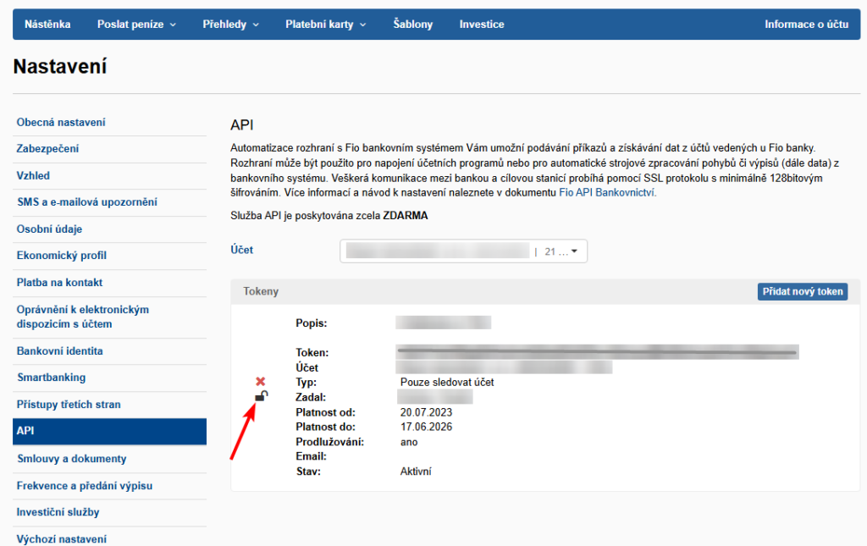The height and width of the screenshot is (546, 867).
Task: Click the padlock icon next to the token
Action: pos(261,396)
